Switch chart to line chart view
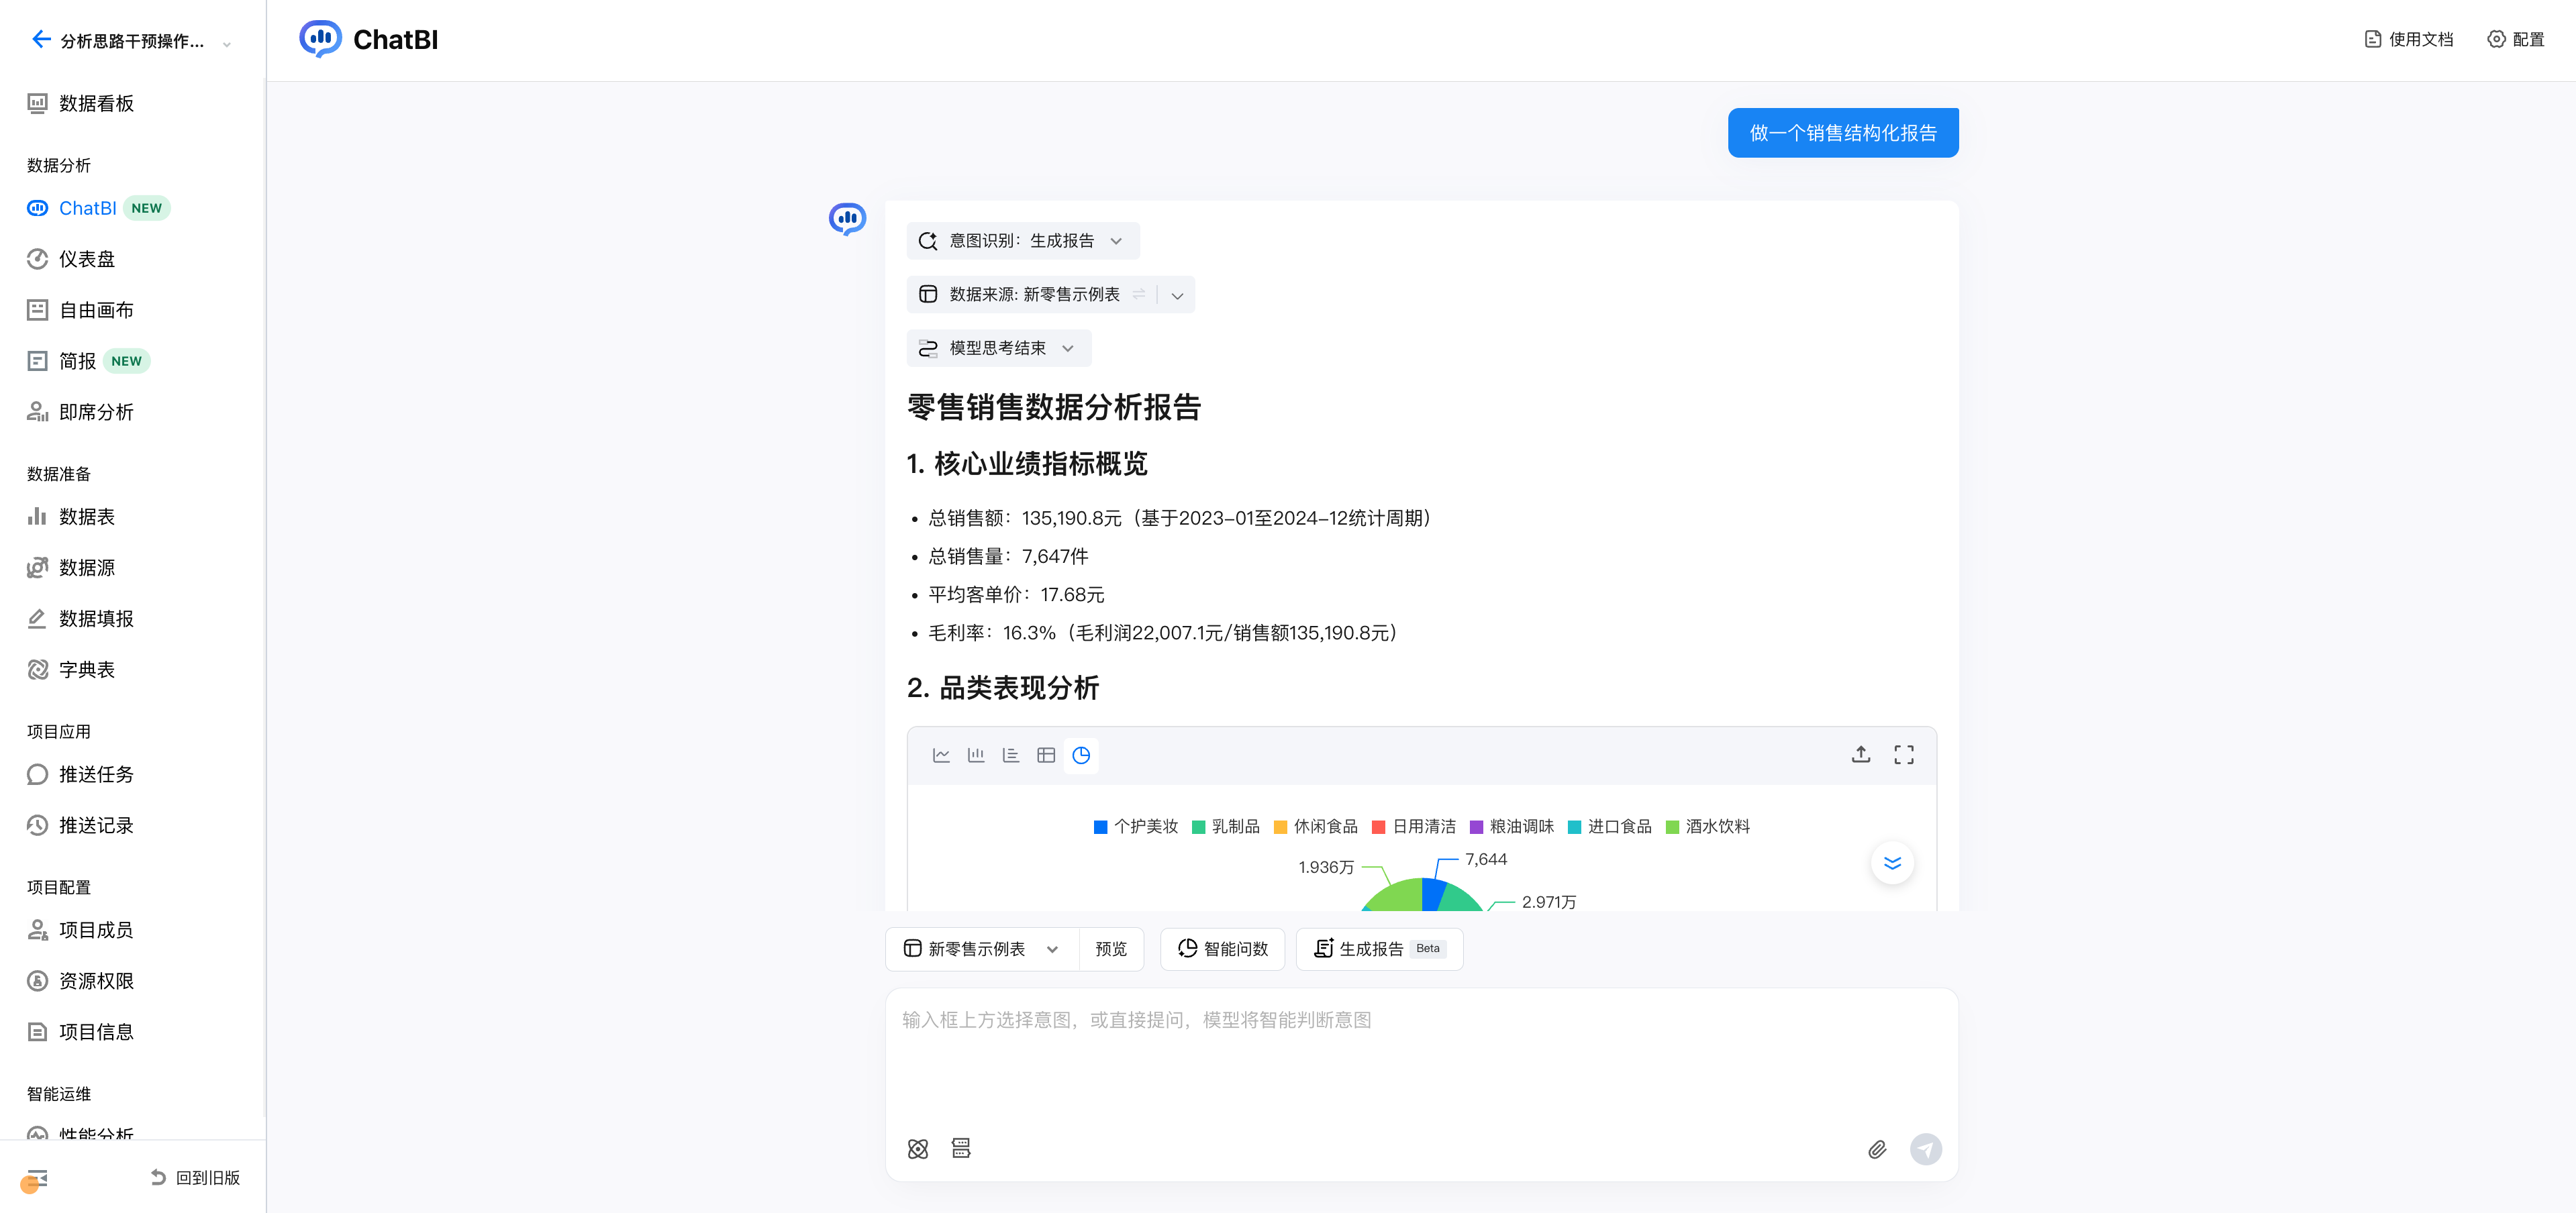The image size is (2576, 1213). pyautogui.click(x=941, y=755)
